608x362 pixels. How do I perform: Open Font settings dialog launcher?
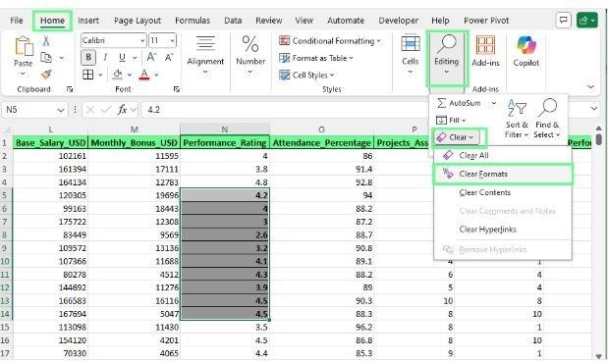177,89
